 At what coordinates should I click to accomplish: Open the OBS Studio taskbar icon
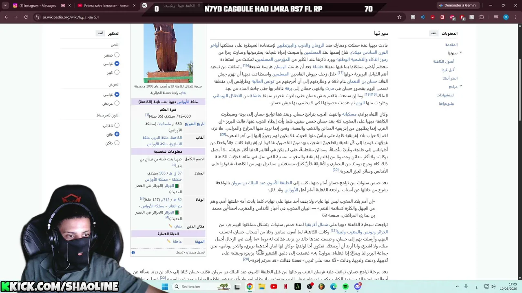click(310, 286)
